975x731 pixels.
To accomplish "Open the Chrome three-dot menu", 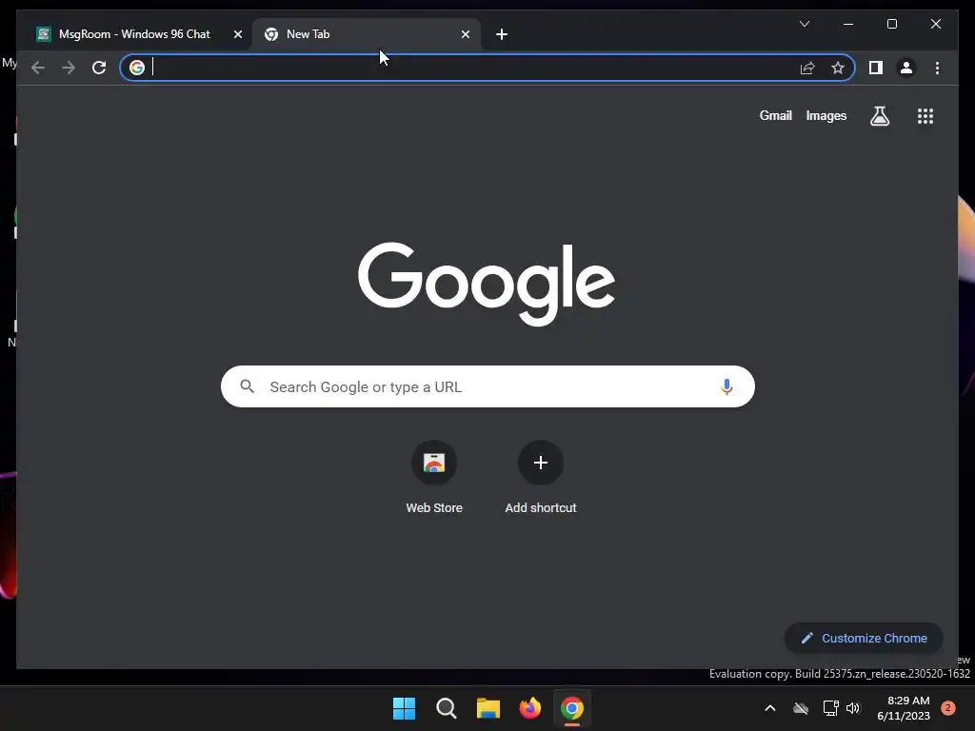I will pos(937,68).
